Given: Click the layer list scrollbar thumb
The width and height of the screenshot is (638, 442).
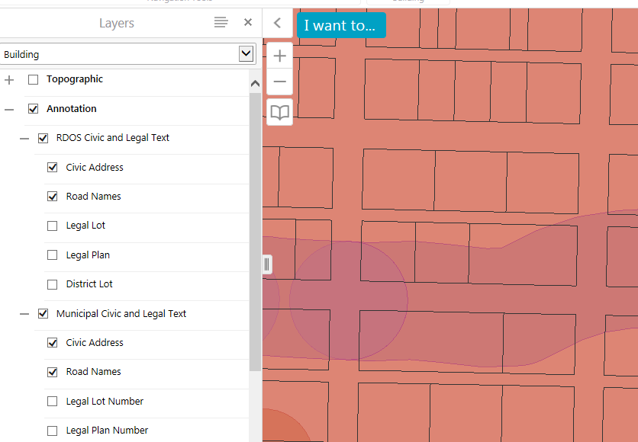Looking at the screenshot, I should coord(255,232).
